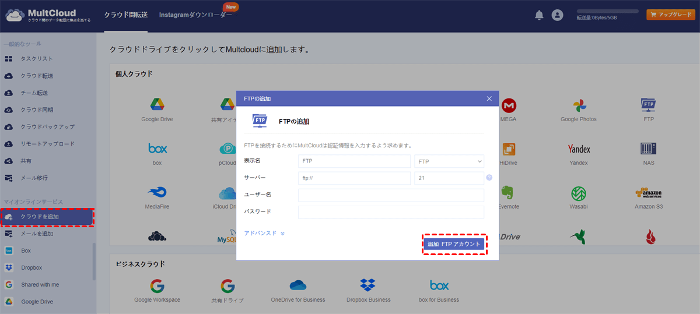
Task: Click the sidebar vertical scrollbar
Action: [x=94, y=262]
